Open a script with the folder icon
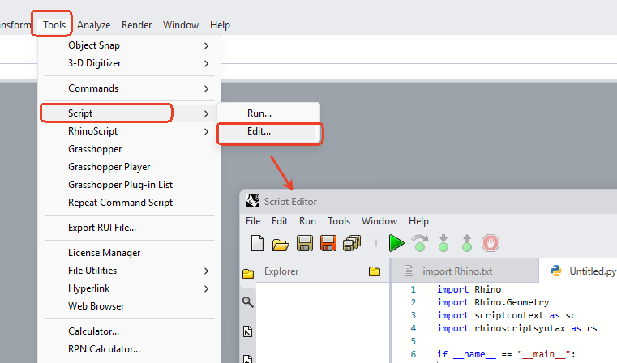Image resolution: width=617 pixels, height=363 pixels. (x=281, y=244)
